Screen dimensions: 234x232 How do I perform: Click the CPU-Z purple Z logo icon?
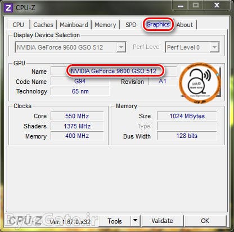click(8, 8)
